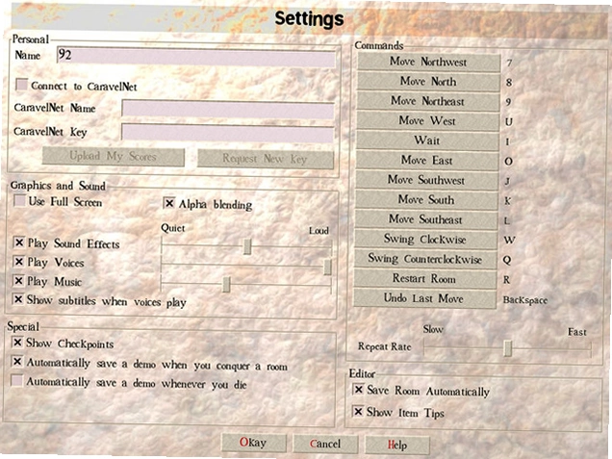Rebind the Move South command
Screen dimensions: 612x459
coord(426,200)
